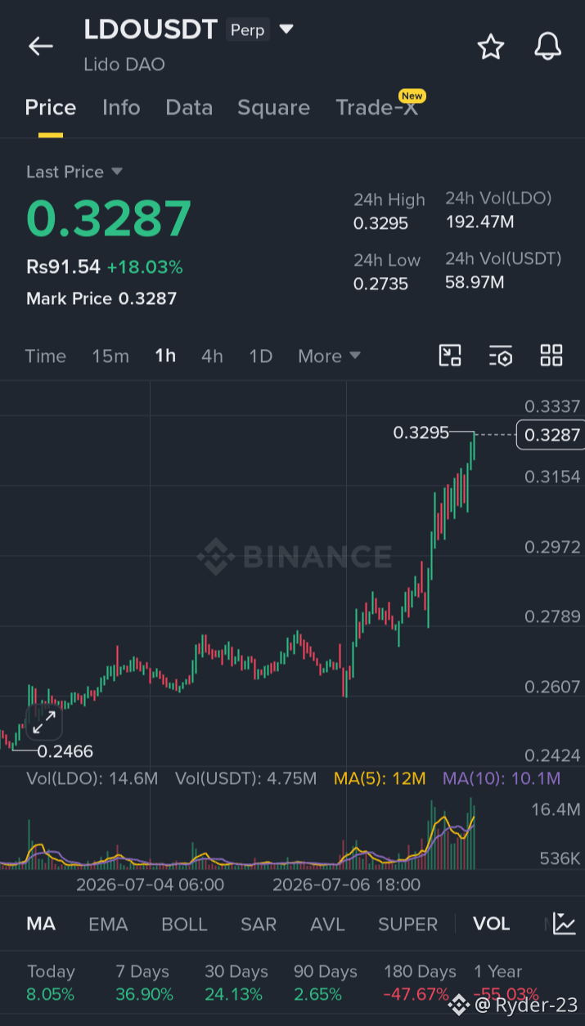The image size is (585, 1026).
Task: Click the 2026-07-04 06:00 date label
Action: pyautogui.click(x=150, y=885)
